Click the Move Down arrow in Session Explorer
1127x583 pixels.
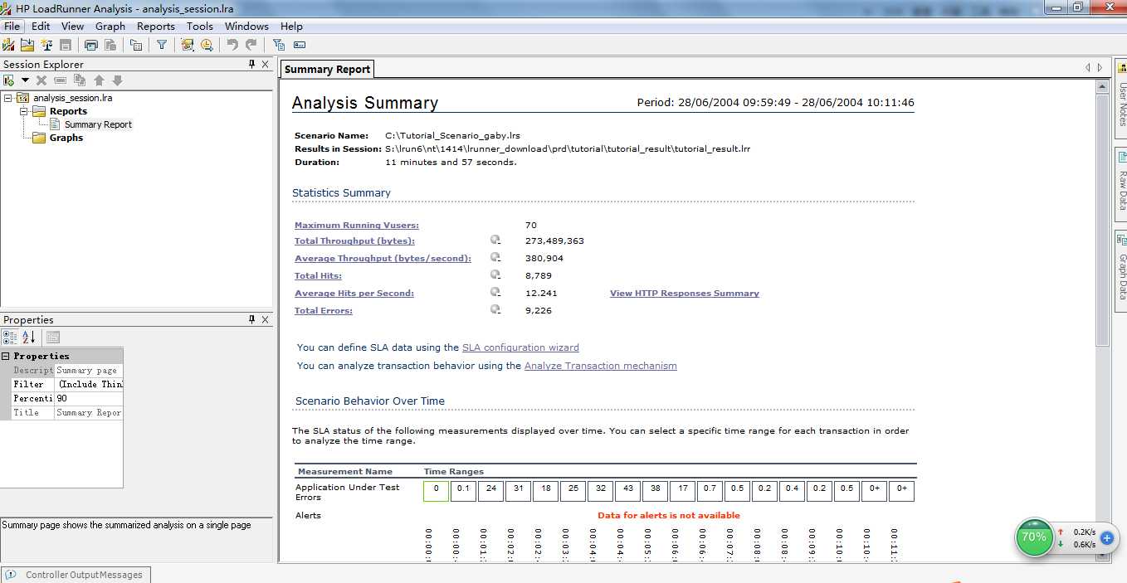point(117,80)
